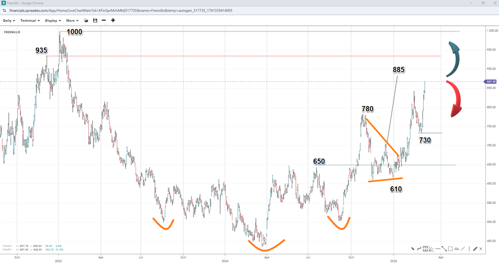Image resolution: width=499 pixels, height=267 pixels.
Task: Open the Display options dropdown
Action: [53, 21]
